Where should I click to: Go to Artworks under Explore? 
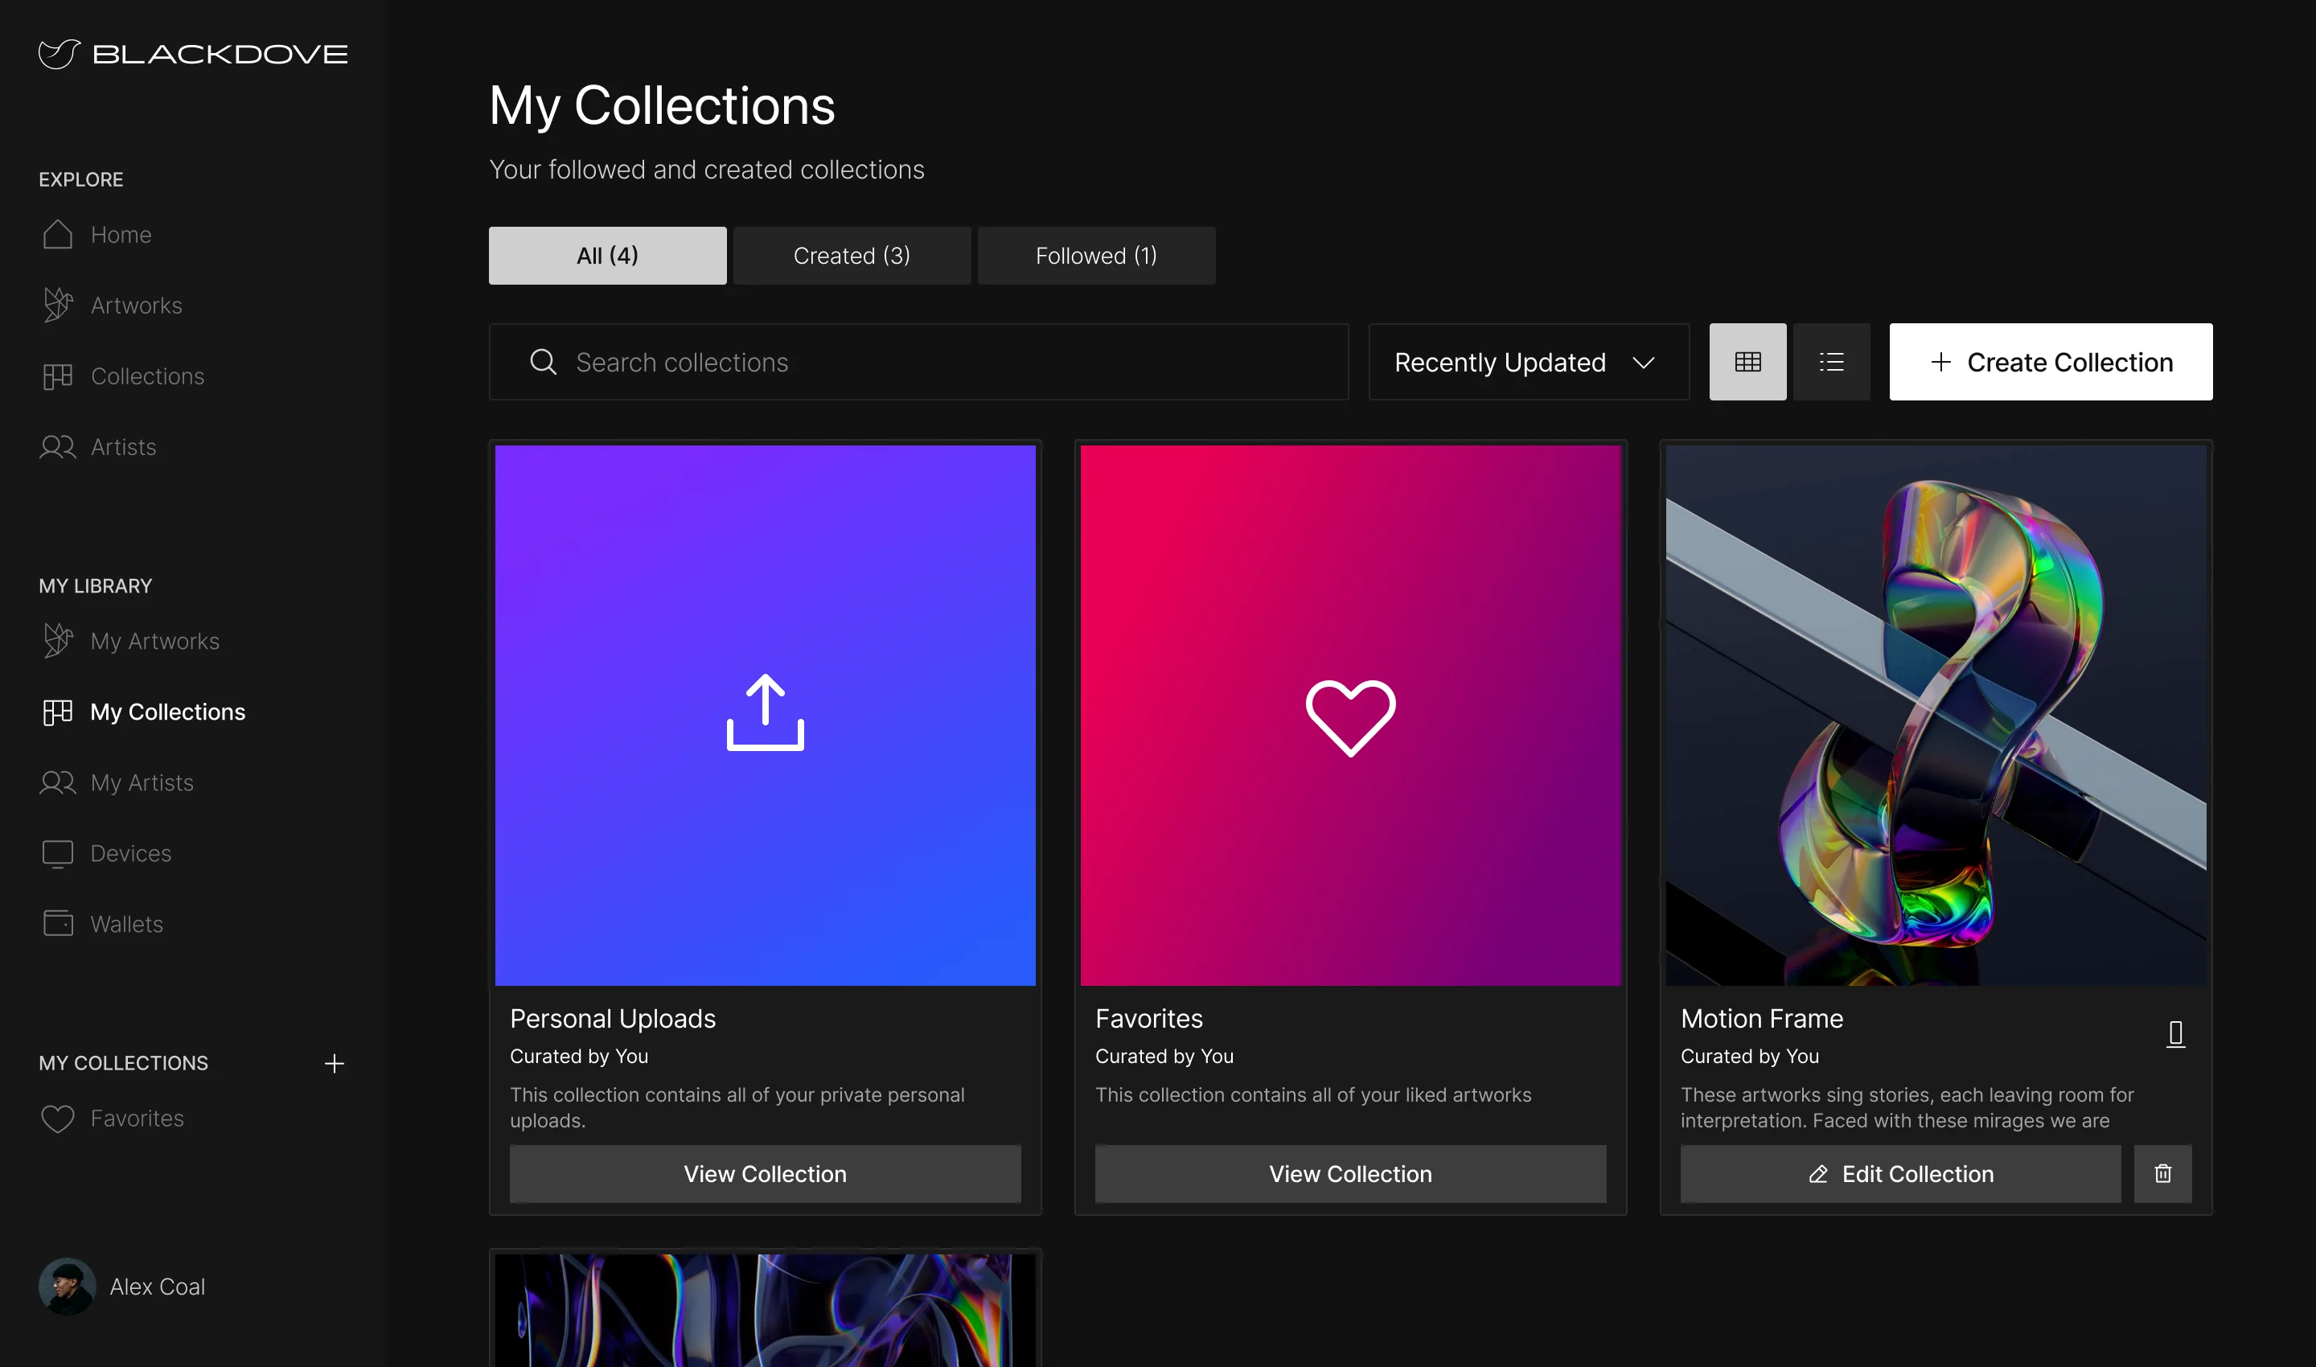coord(112,305)
